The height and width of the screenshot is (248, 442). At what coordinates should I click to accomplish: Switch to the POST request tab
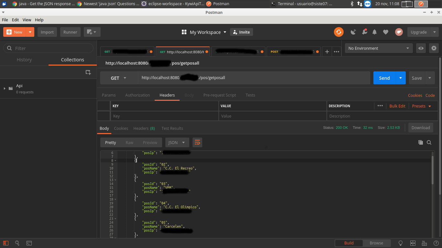(293, 52)
